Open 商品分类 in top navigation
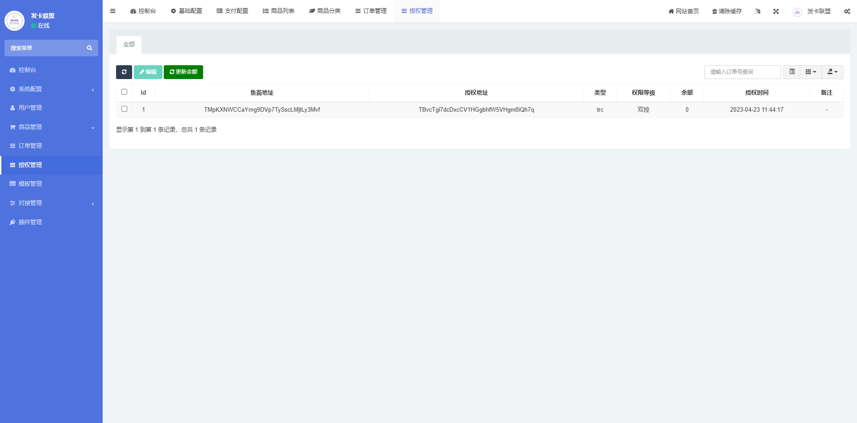 (325, 11)
